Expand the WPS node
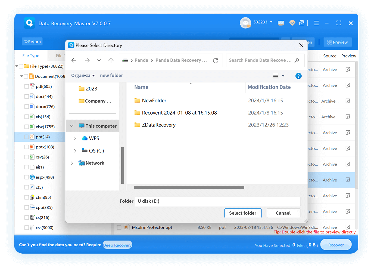This screenshot has width=374, height=271. click(x=75, y=138)
